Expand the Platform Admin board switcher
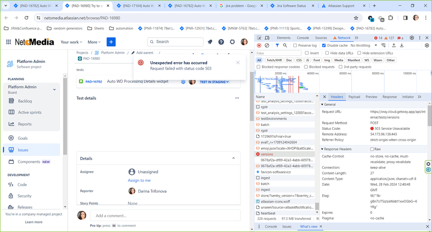The height and width of the screenshot is (232, 432). point(54,89)
